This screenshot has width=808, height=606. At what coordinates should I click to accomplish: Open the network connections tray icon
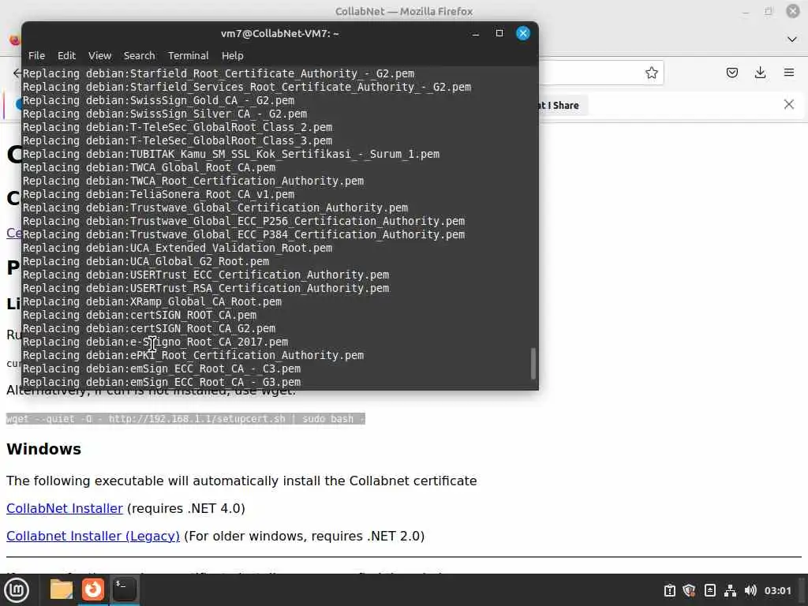(x=730, y=590)
